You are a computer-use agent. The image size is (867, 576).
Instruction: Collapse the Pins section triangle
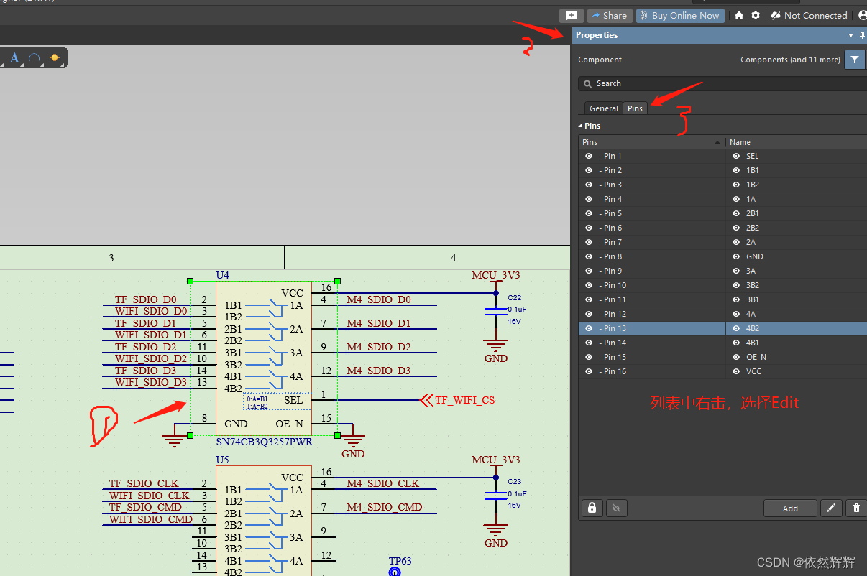(x=581, y=126)
